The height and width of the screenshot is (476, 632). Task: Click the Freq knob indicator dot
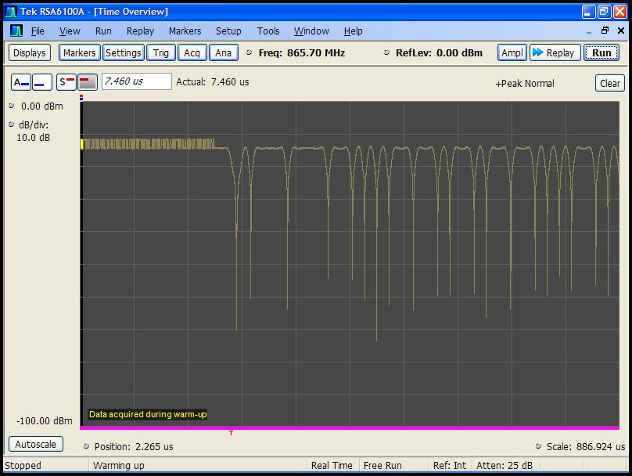249,52
